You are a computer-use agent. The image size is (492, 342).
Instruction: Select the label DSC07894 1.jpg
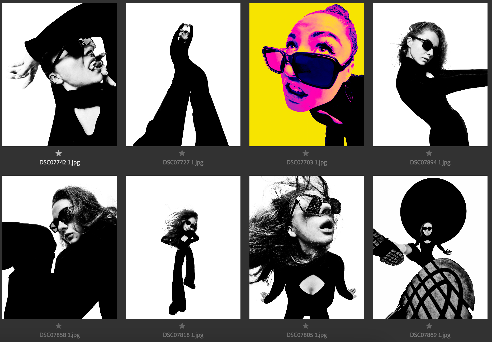[430, 162]
